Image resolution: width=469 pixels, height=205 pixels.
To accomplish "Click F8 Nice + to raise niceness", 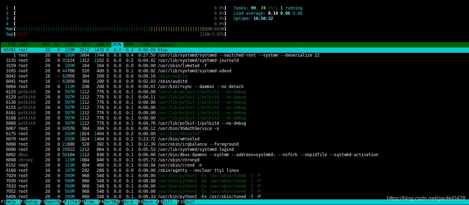I will 148,202.
